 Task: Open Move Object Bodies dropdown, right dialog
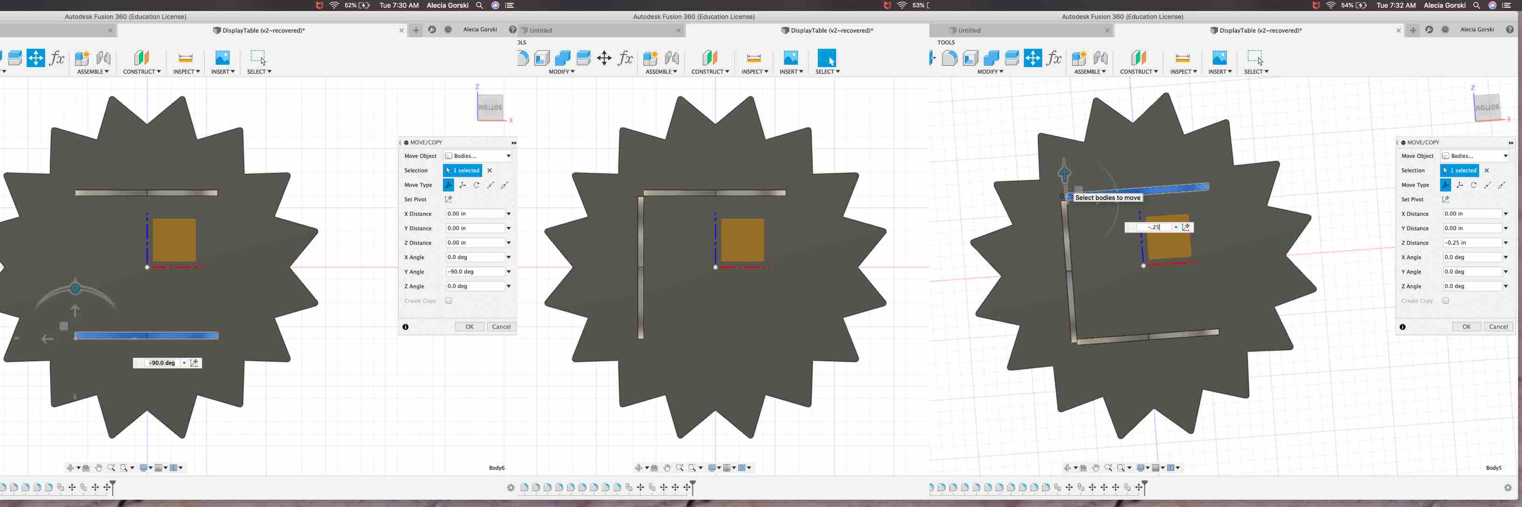(1475, 156)
